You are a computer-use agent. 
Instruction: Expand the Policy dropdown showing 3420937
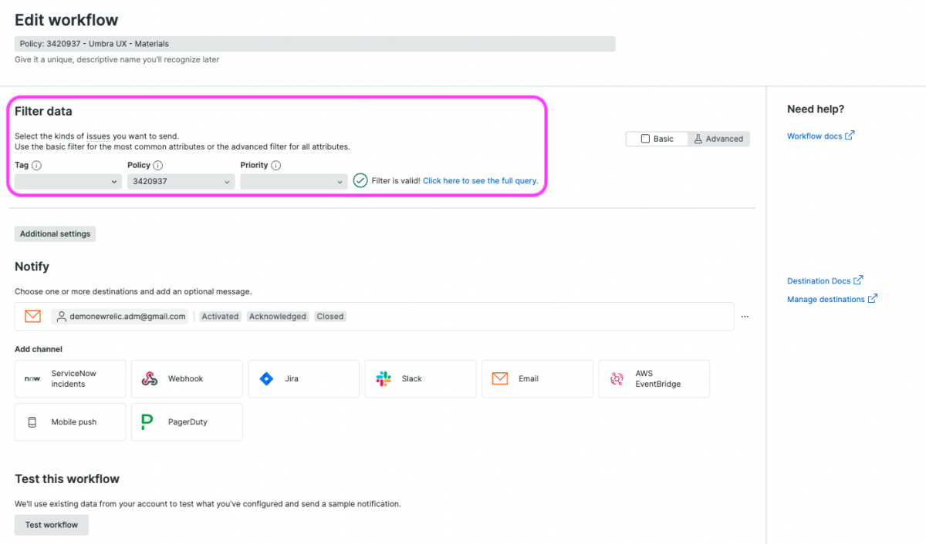181,182
